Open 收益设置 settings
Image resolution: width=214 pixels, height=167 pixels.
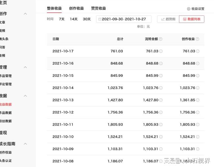[x=196, y=9]
